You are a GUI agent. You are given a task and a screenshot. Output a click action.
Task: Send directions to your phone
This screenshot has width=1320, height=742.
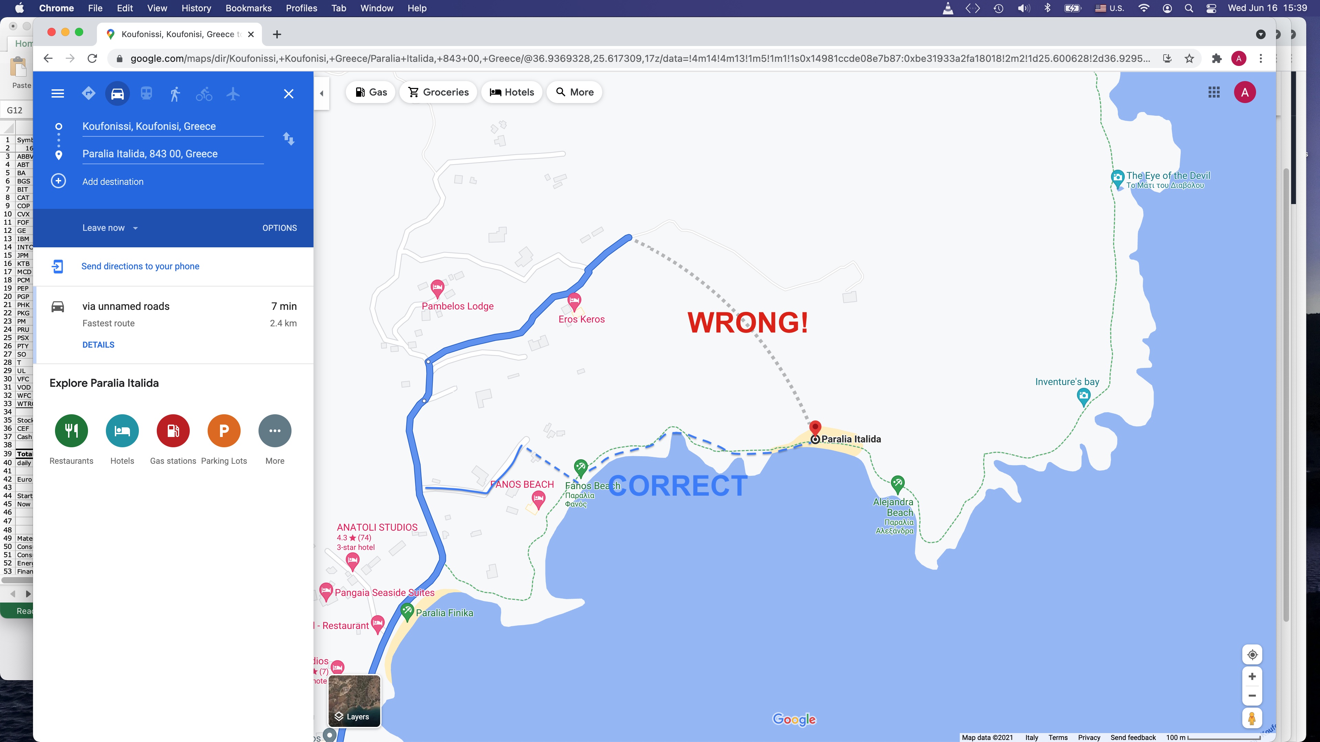[x=140, y=266]
